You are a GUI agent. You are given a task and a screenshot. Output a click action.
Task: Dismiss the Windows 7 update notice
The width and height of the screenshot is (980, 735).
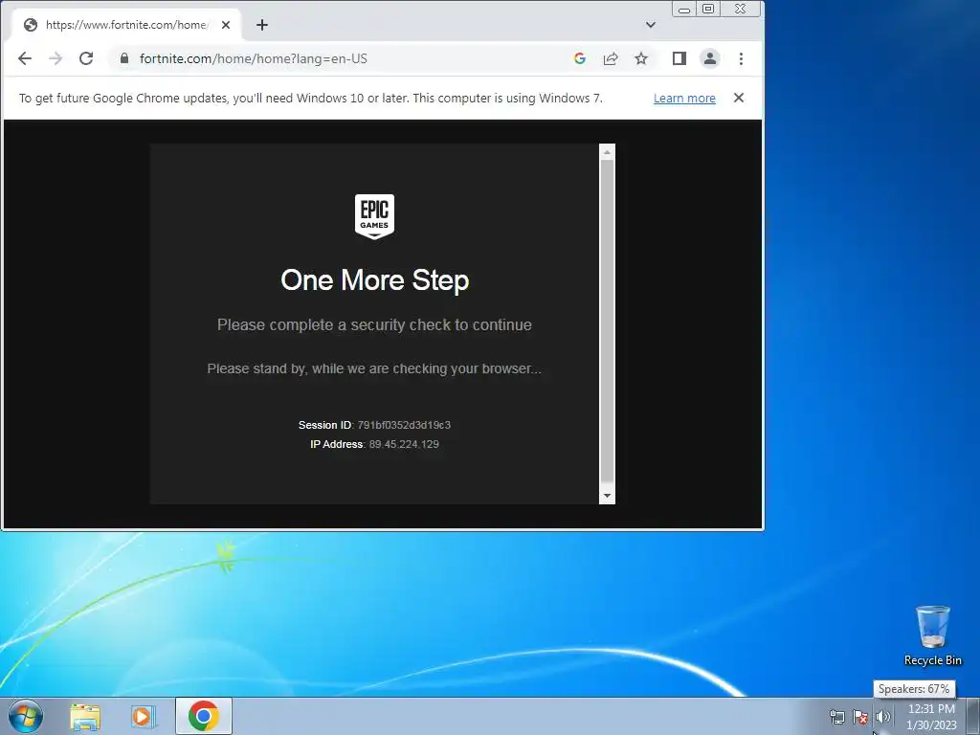click(x=739, y=98)
